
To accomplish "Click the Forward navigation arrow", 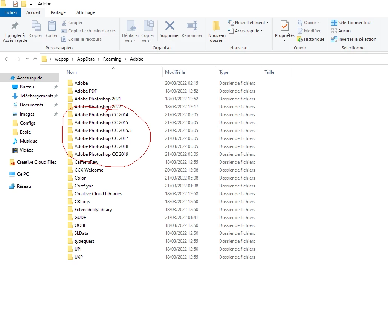I will click(x=18, y=59).
